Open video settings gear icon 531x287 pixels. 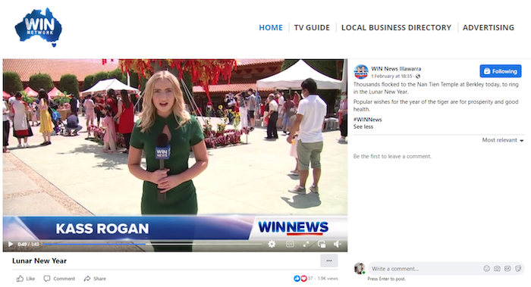coord(272,244)
